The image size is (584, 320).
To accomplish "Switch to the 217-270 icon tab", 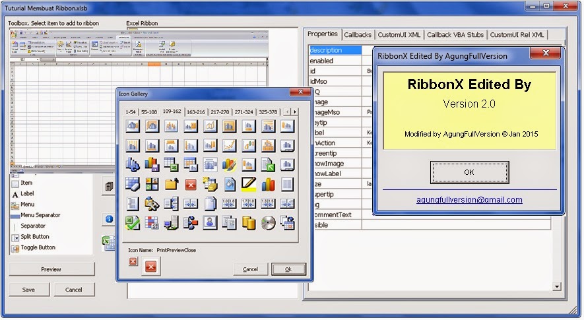I will [220, 112].
